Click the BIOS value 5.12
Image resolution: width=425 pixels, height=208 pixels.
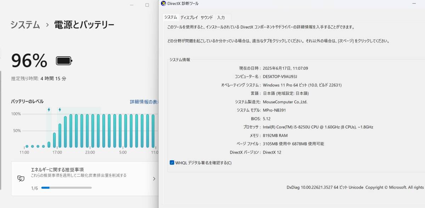[x=266, y=119]
